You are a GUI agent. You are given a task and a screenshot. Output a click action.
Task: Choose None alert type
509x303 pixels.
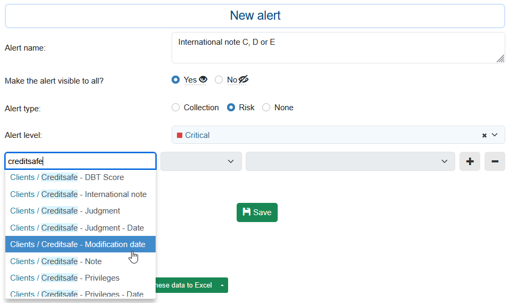coord(266,108)
